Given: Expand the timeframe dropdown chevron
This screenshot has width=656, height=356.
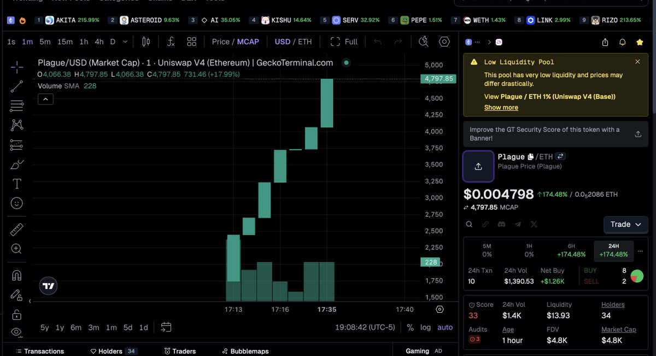Looking at the screenshot, I should click(126, 42).
